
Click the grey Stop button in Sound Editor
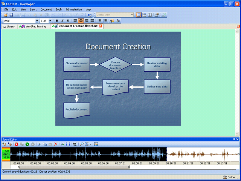[33, 144]
